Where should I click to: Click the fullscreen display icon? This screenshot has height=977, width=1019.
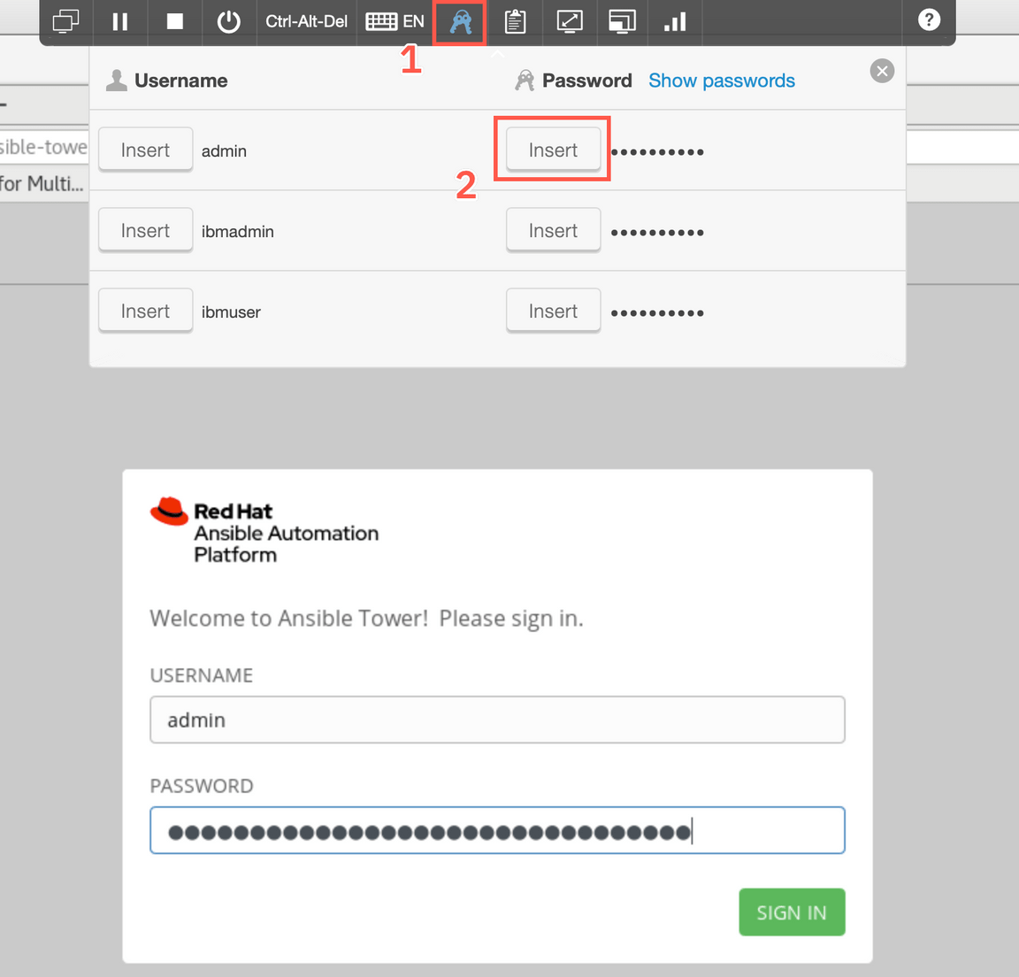point(622,21)
